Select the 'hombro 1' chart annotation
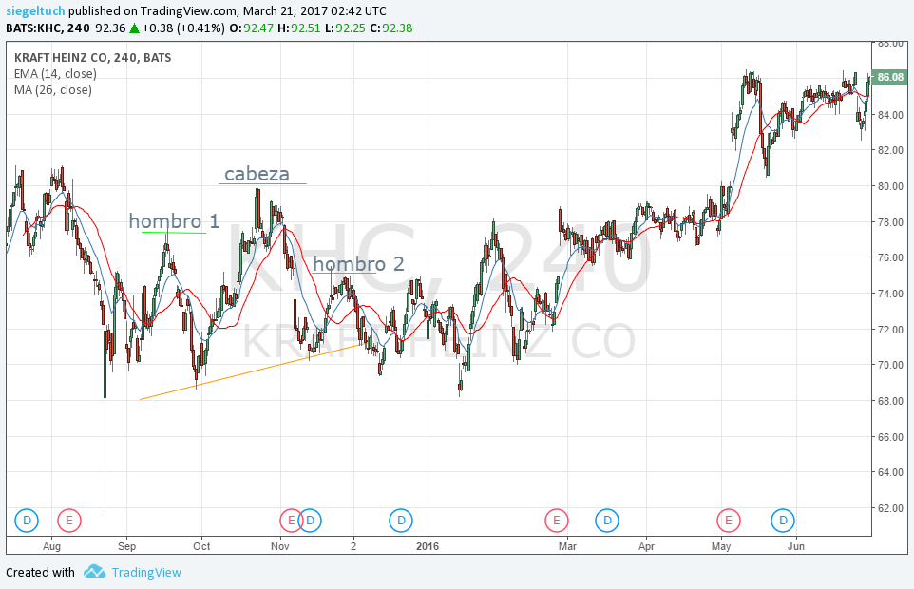Image resolution: width=914 pixels, height=589 pixels. click(174, 221)
